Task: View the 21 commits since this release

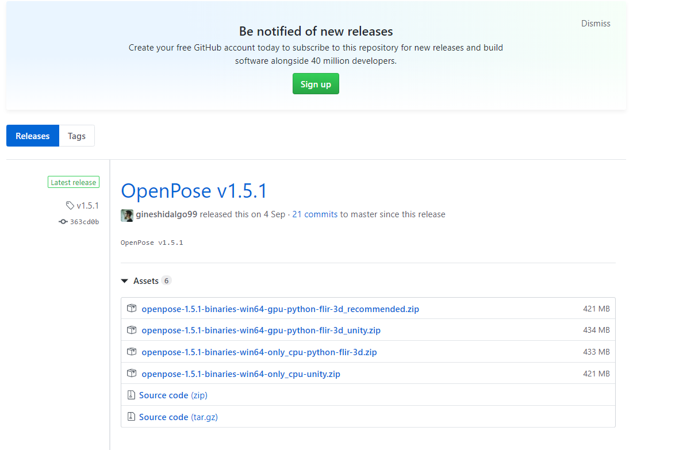Action: point(315,214)
